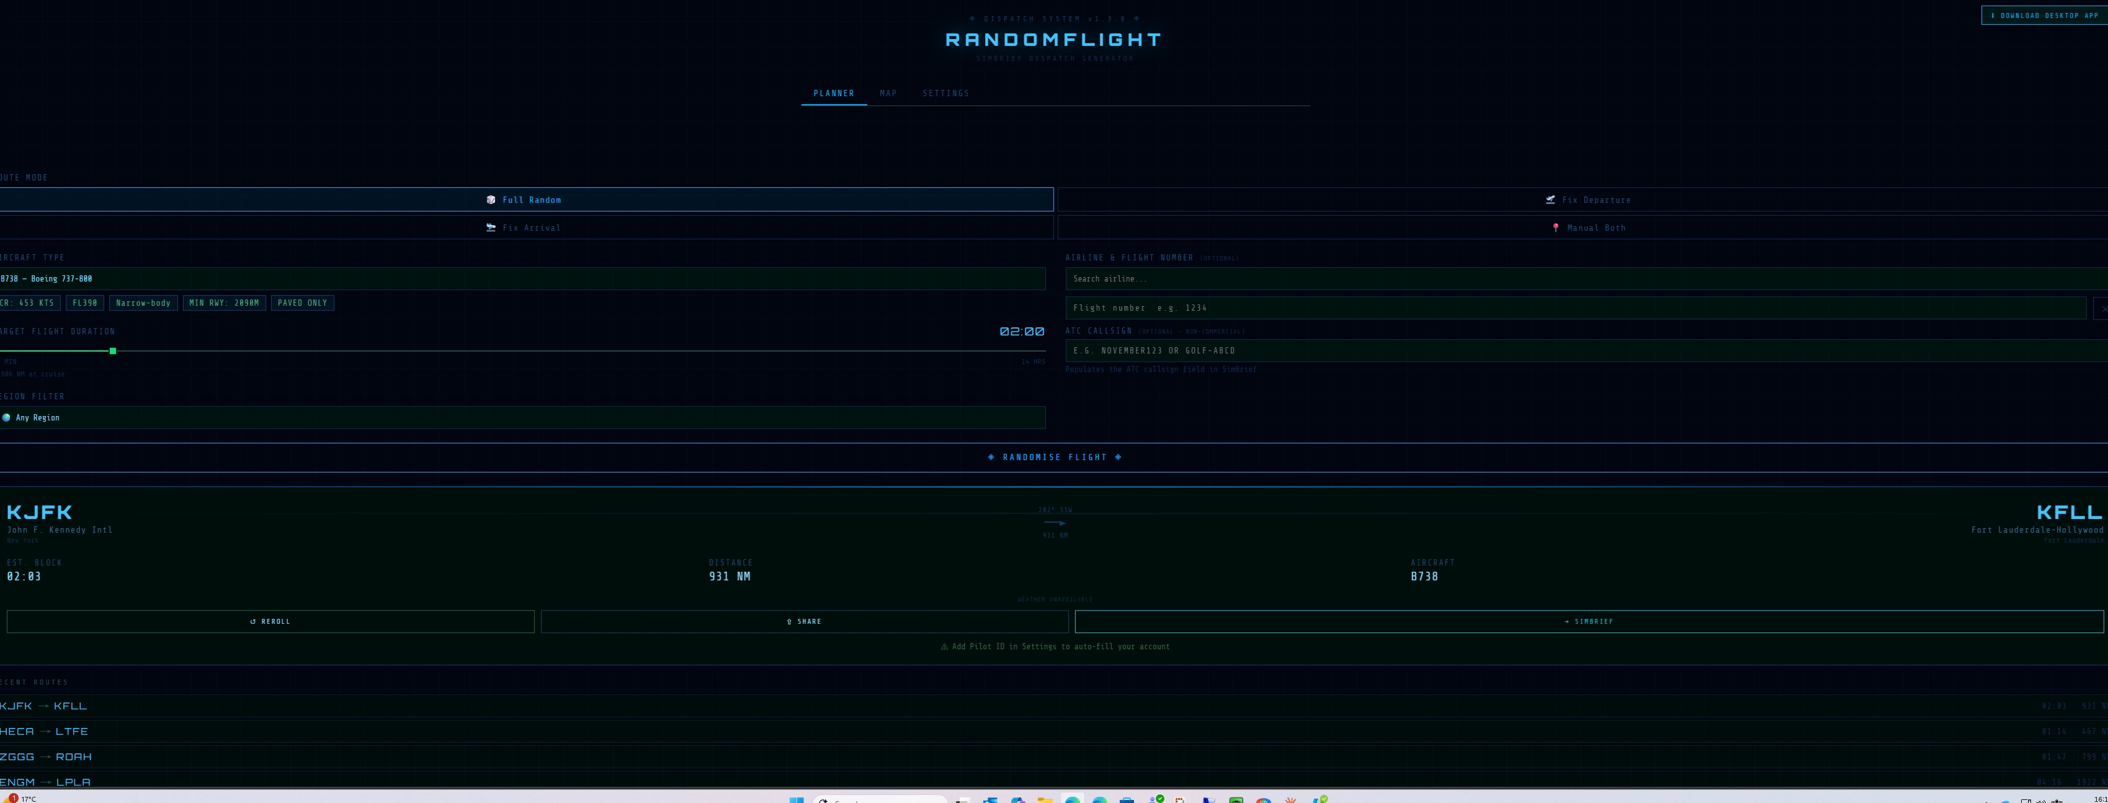Click the Add Pilot ID in Settings notice
Screen dimensions: 2108x803
coord(1055,647)
